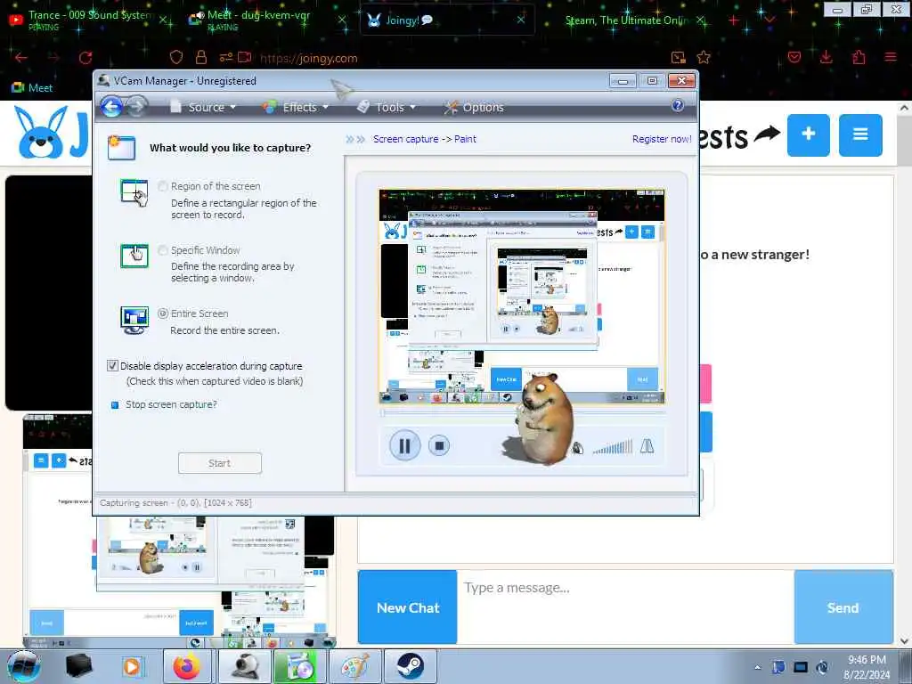Start a New Chat on Joingy
The width and height of the screenshot is (912, 684).
(x=408, y=607)
